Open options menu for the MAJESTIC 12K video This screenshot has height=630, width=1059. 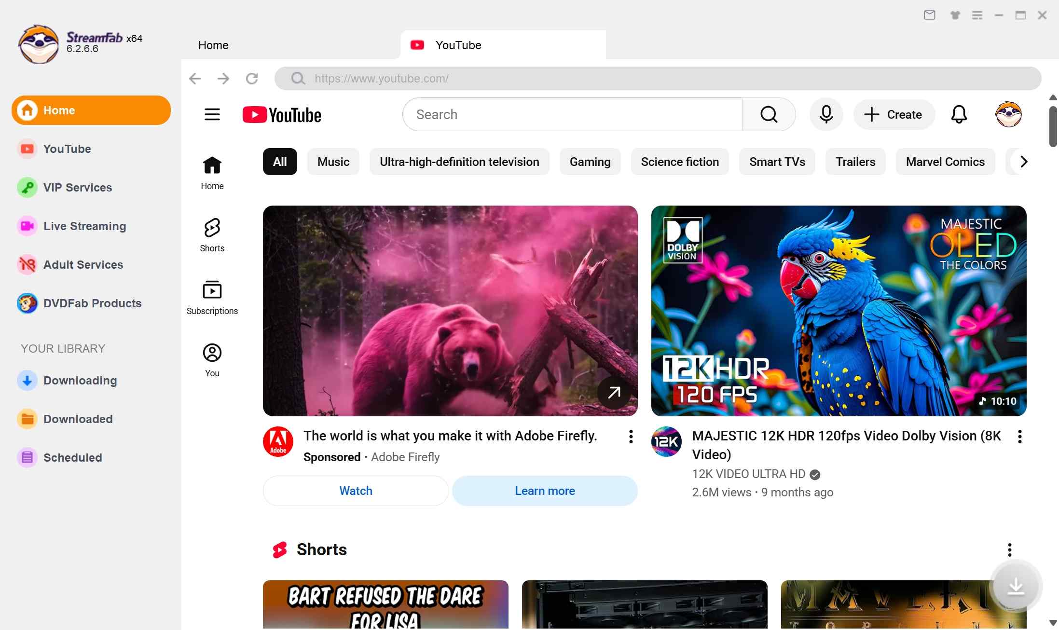[x=1019, y=437]
